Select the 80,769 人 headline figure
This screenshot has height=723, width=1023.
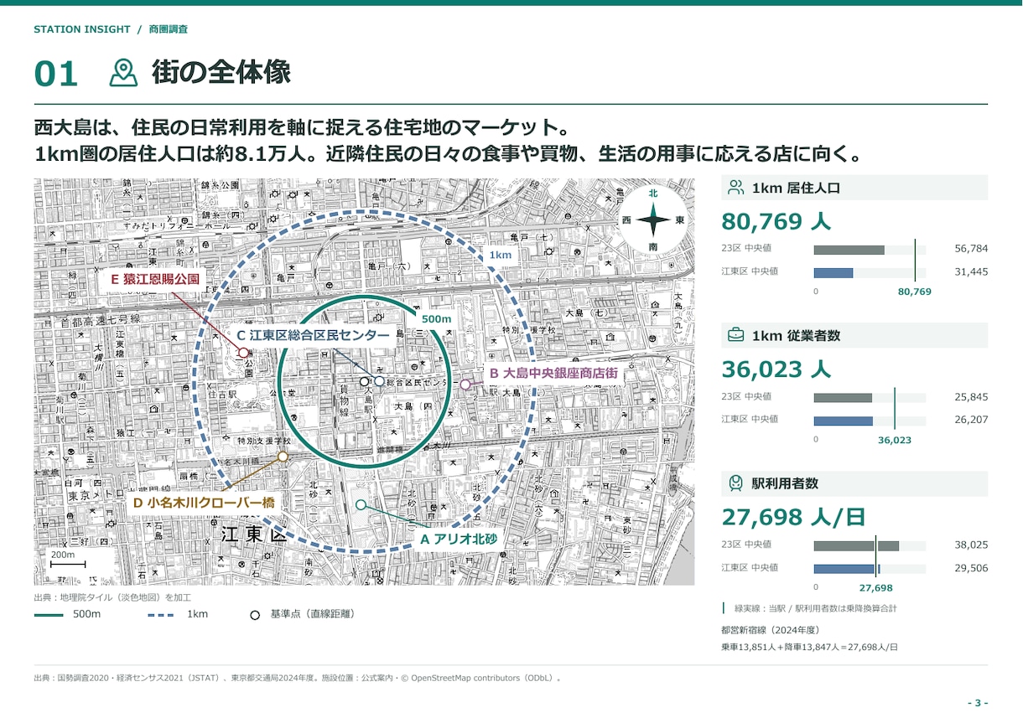pos(776,221)
